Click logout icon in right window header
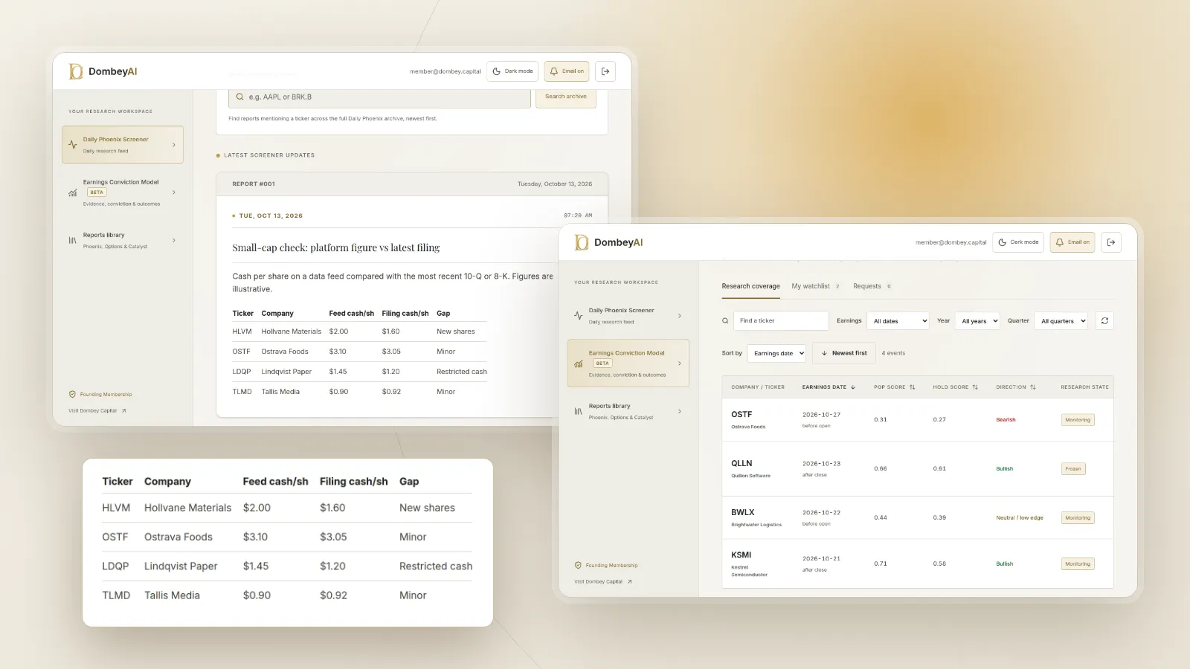 tap(1111, 242)
